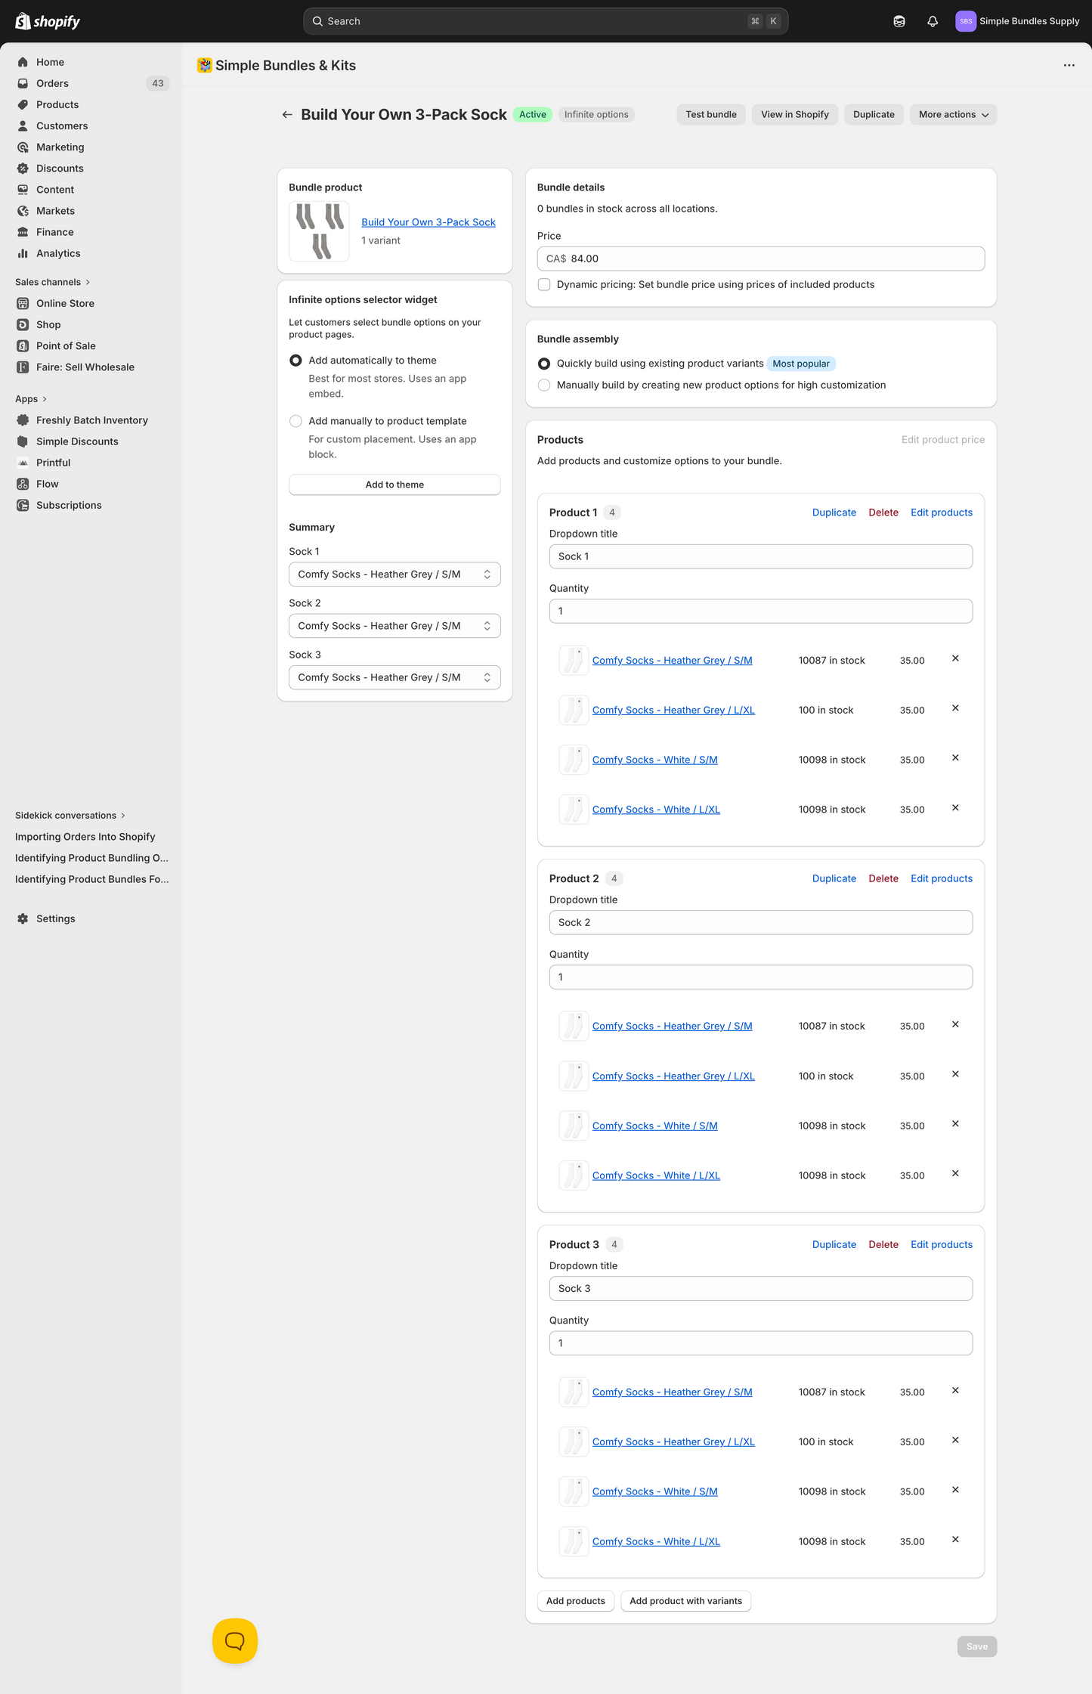Select Add manually to product template option
Viewport: 1092px width, 1694px height.
click(x=295, y=421)
